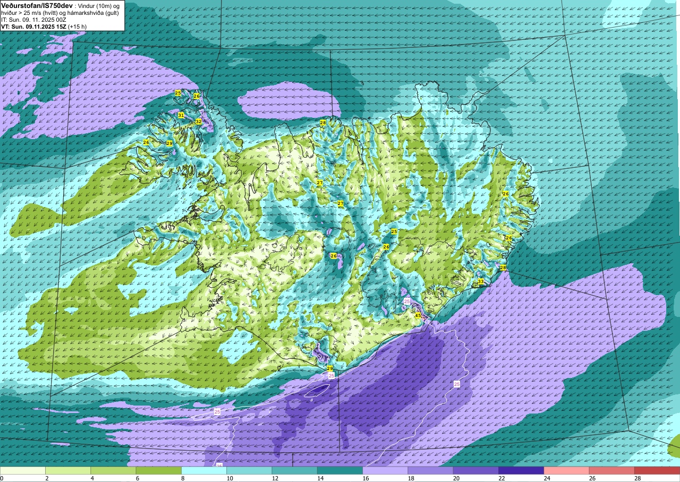Pick the dark indigo 22–24 legend swatch

click(521, 470)
